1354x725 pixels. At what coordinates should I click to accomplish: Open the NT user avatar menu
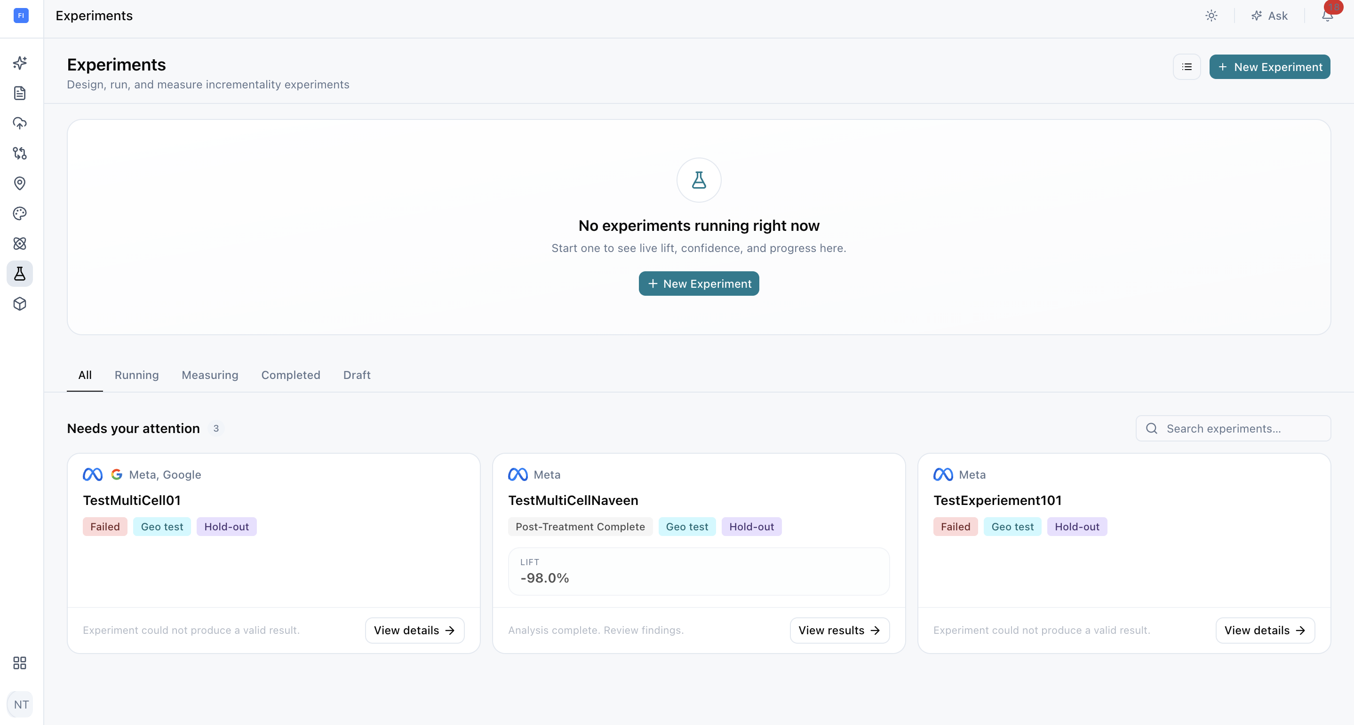(x=21, y=704)
